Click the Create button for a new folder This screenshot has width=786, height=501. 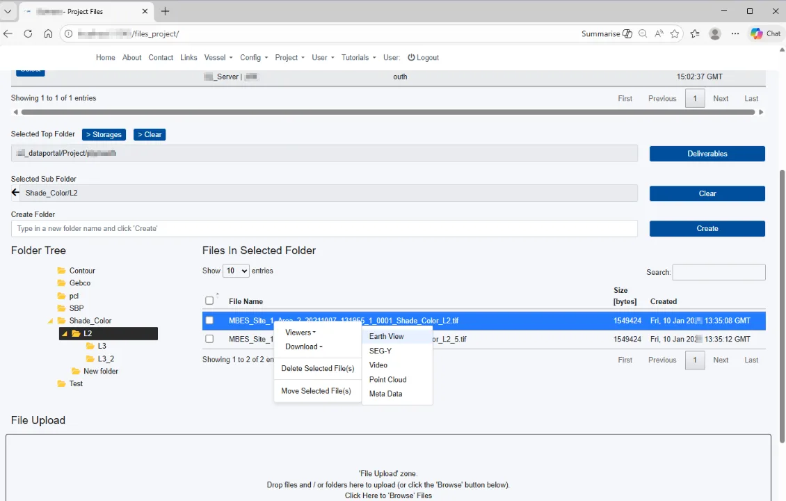point(707,228)
